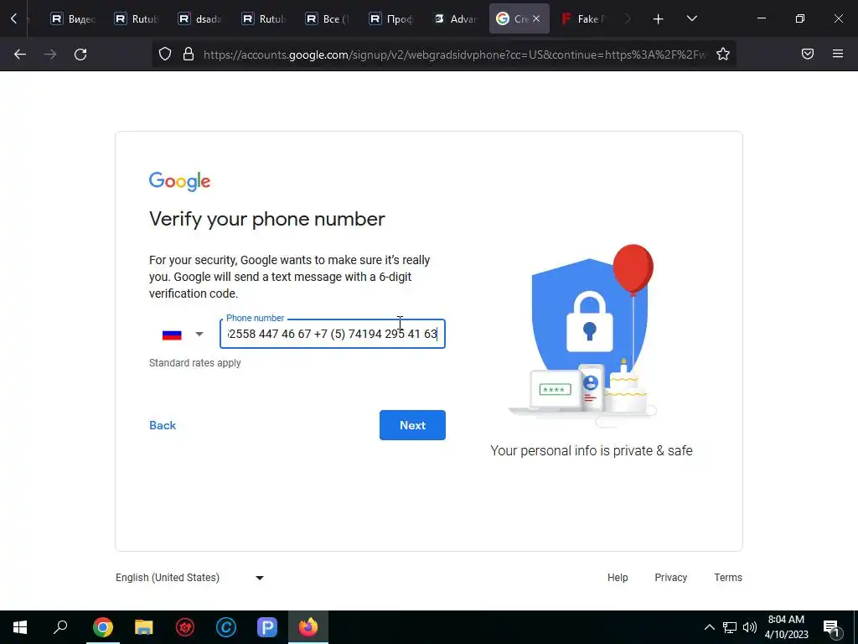This screenshot has width=858, height=644.
Task: Go back using browser back arrow
Action: (20, 55)
